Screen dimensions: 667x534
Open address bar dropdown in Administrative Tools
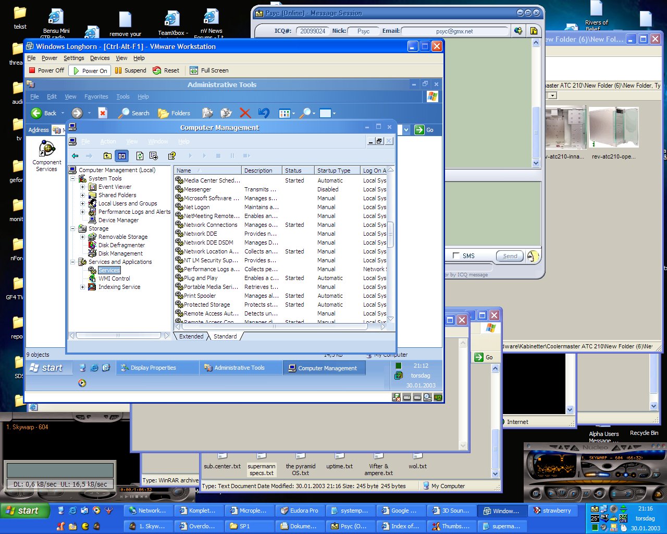[406, 130]
